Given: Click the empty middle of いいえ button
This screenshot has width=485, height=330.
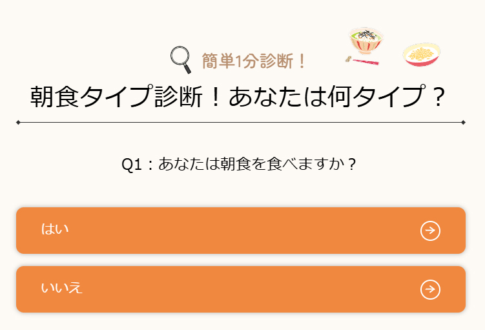Looking at the screenshot, I should (240, 289).
